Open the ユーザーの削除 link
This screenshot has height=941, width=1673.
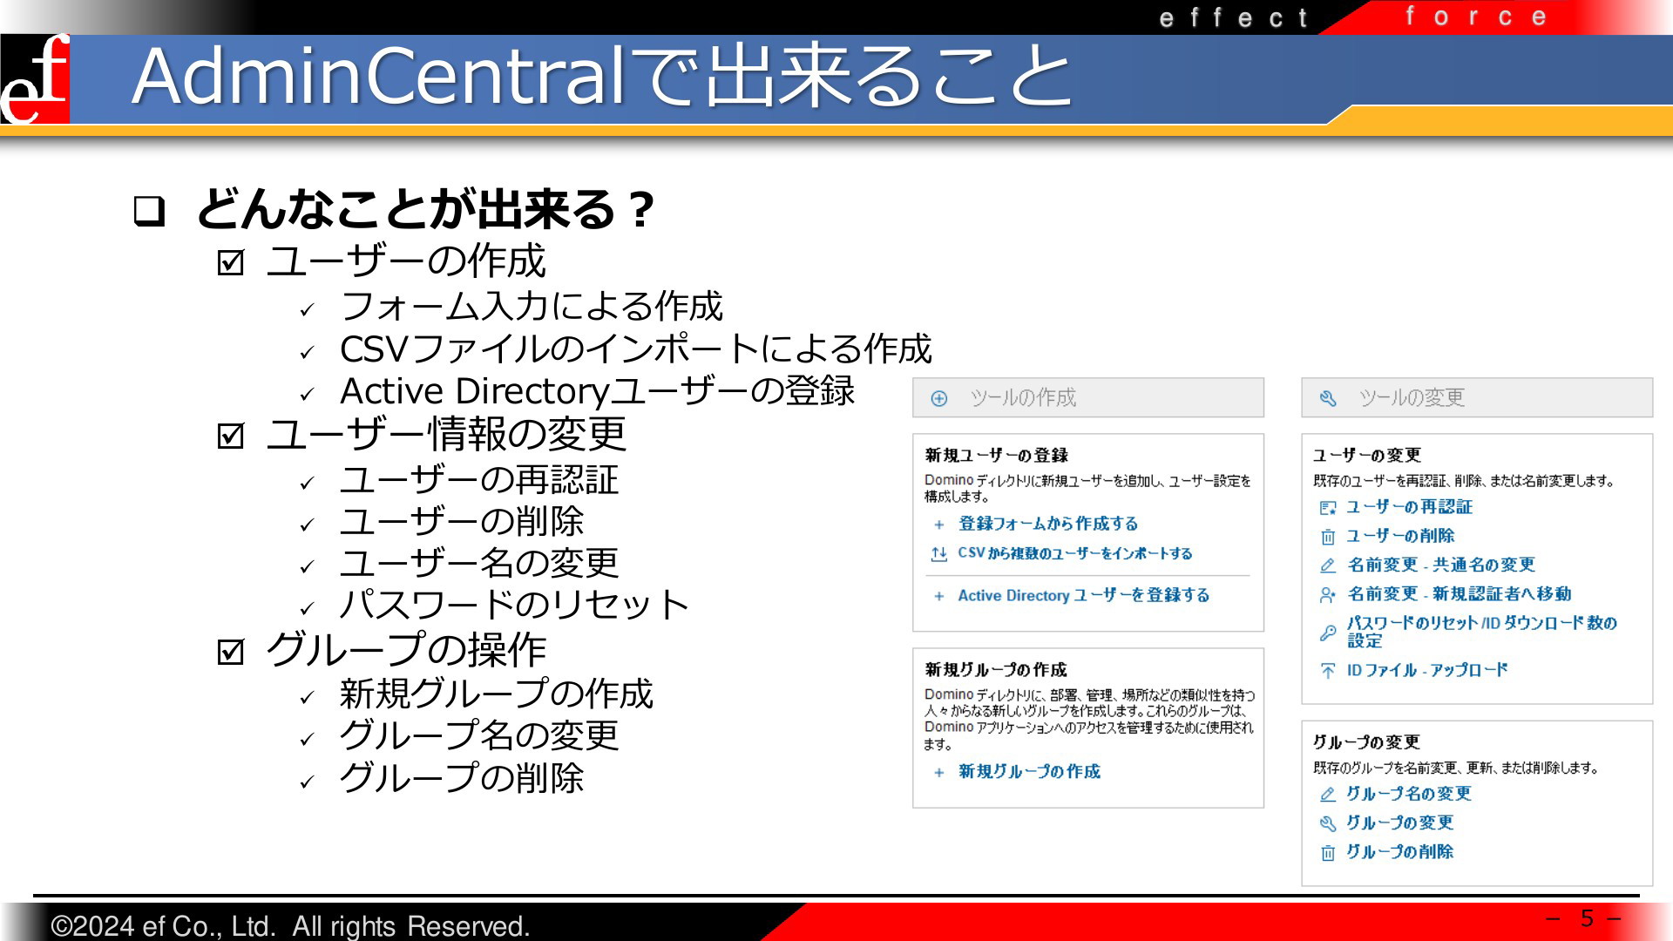[x=1400, y=536]
